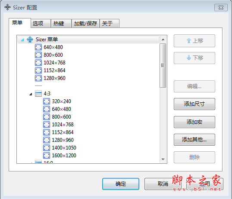Select 640×480 text under 4:3
This screenshot has height=199, width=232.
(x=61, y=109)
